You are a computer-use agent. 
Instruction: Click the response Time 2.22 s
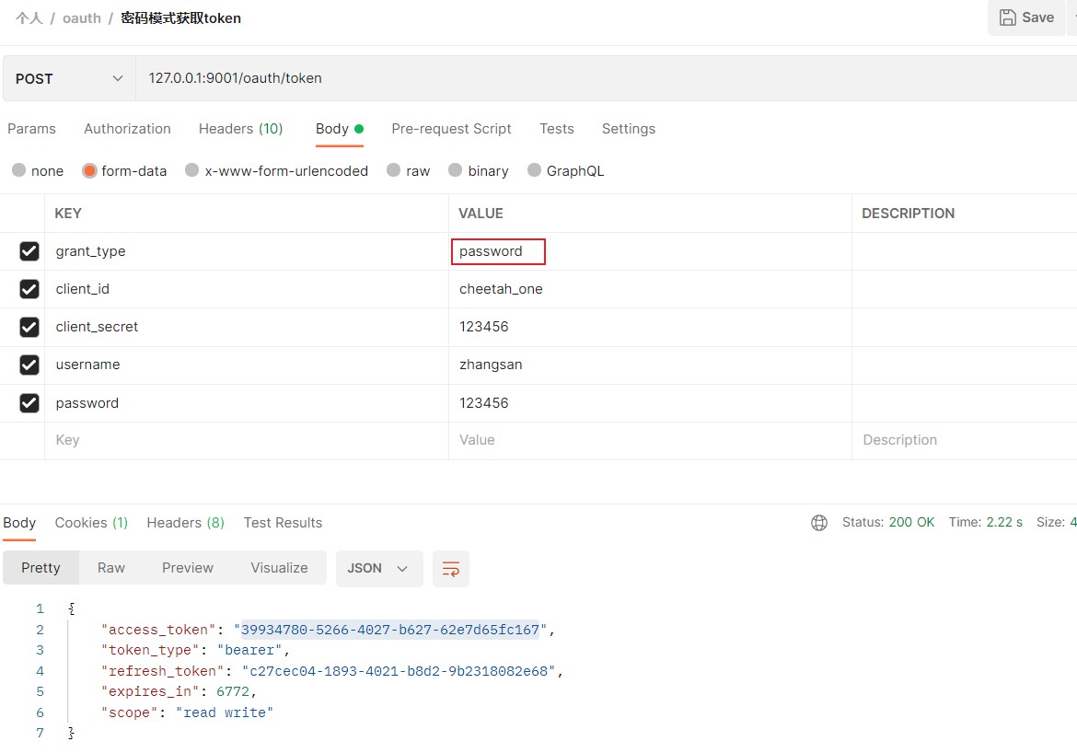point(986,522)
